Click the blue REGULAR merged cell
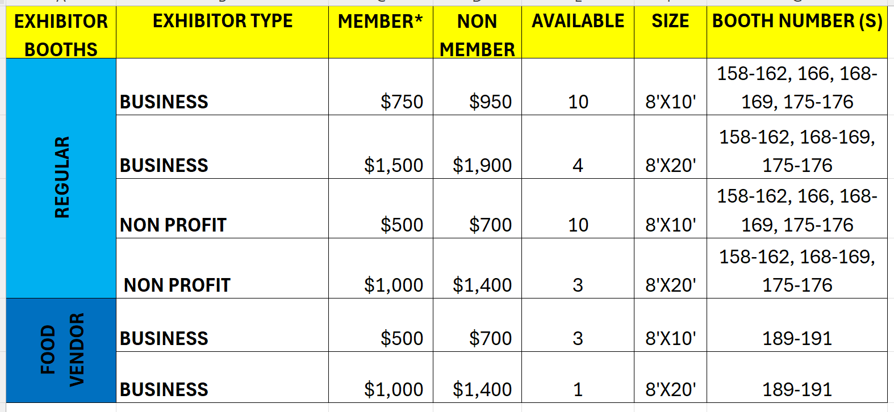This screenshot has height=412, width=894. point(61,178)
